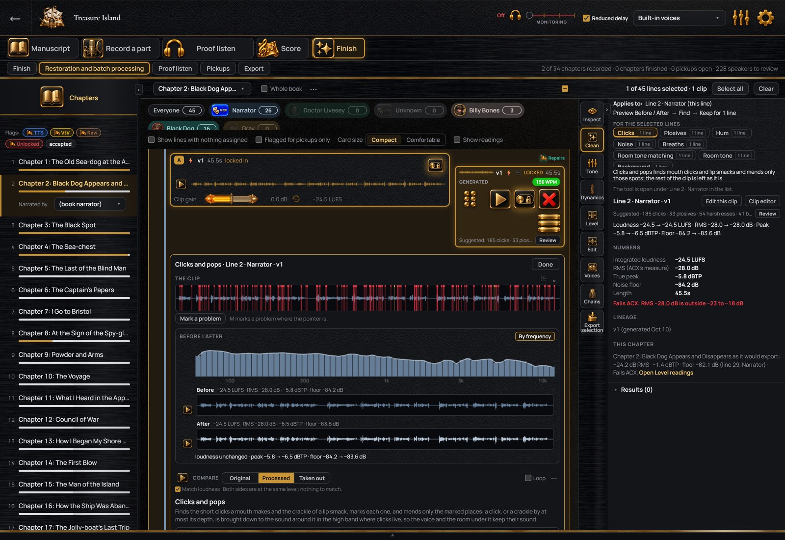Open settings gear in the header
The image size is (785, 540).
point(765,18)
